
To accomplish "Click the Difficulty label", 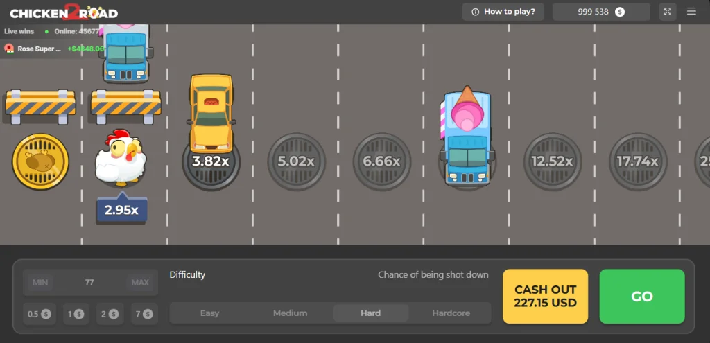I will point(187,274).
